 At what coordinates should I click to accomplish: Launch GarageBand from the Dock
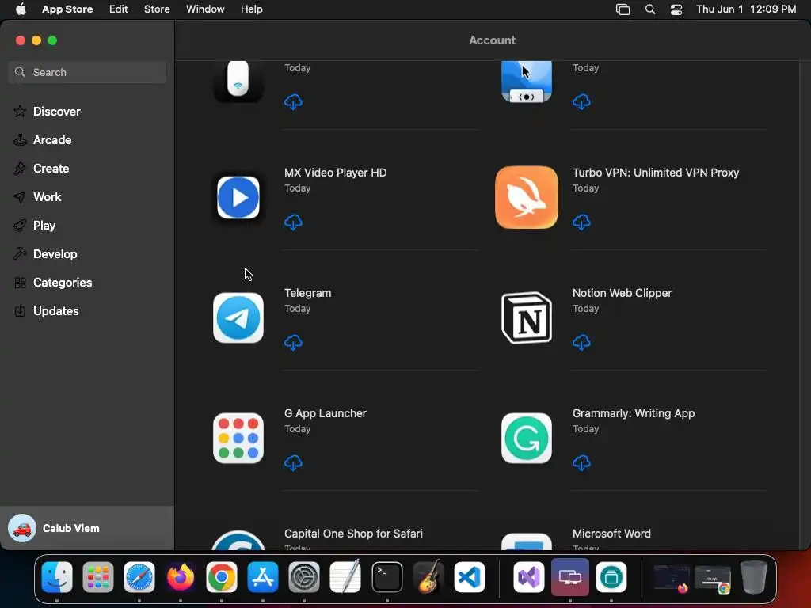coord(428,577)
